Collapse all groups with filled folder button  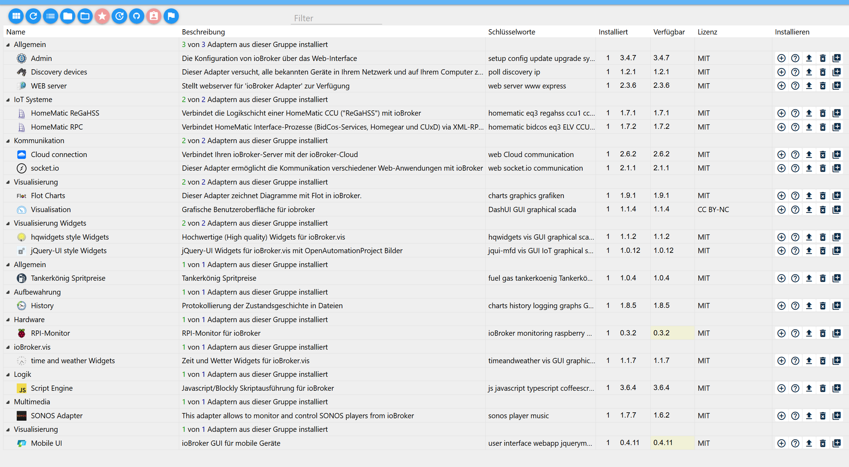(68, 16)
